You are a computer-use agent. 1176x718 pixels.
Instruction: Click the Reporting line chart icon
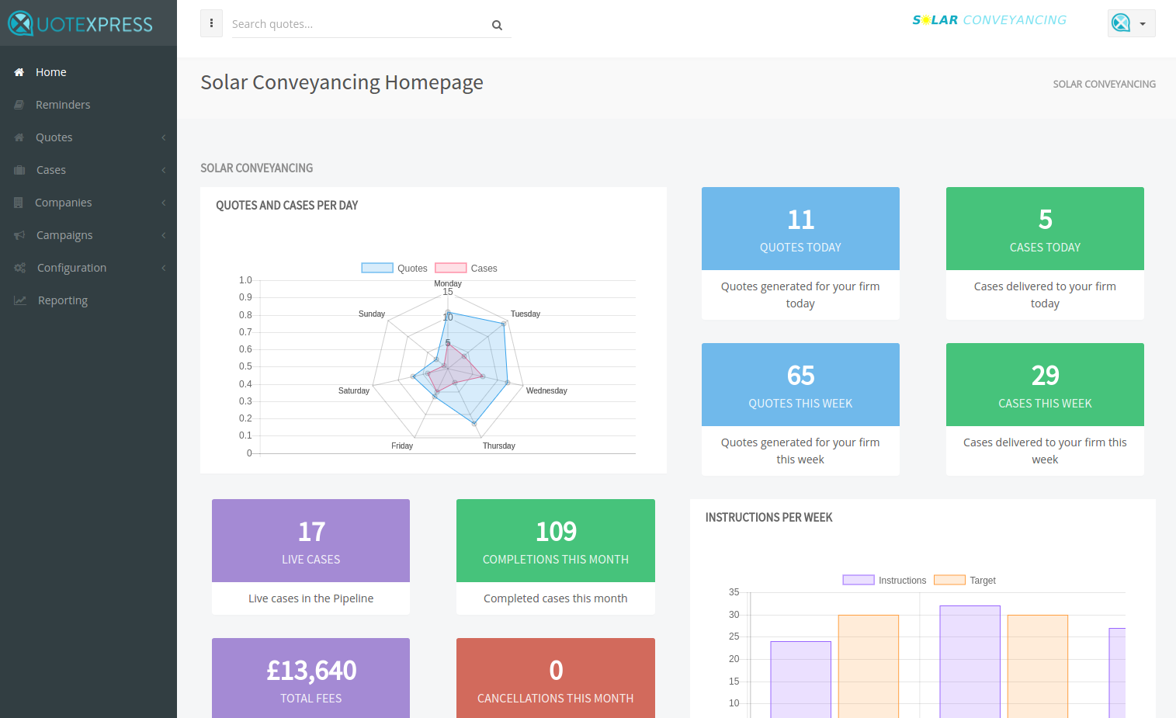pos(20,300)
